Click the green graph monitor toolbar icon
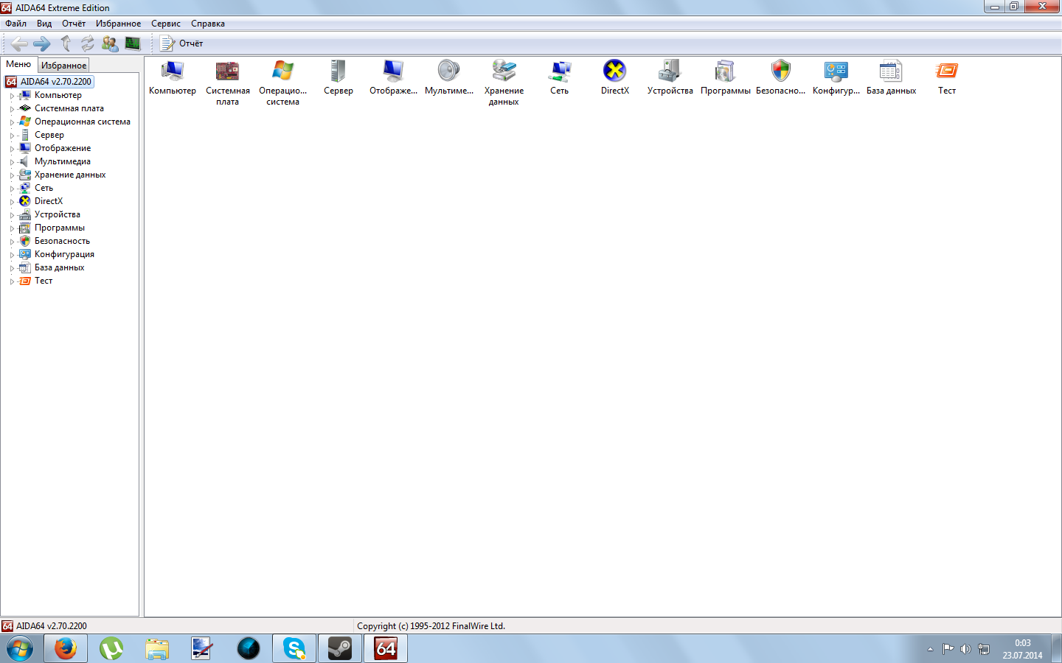The height and width of the screenshot is (663, 1062). [x=133, y=43]
